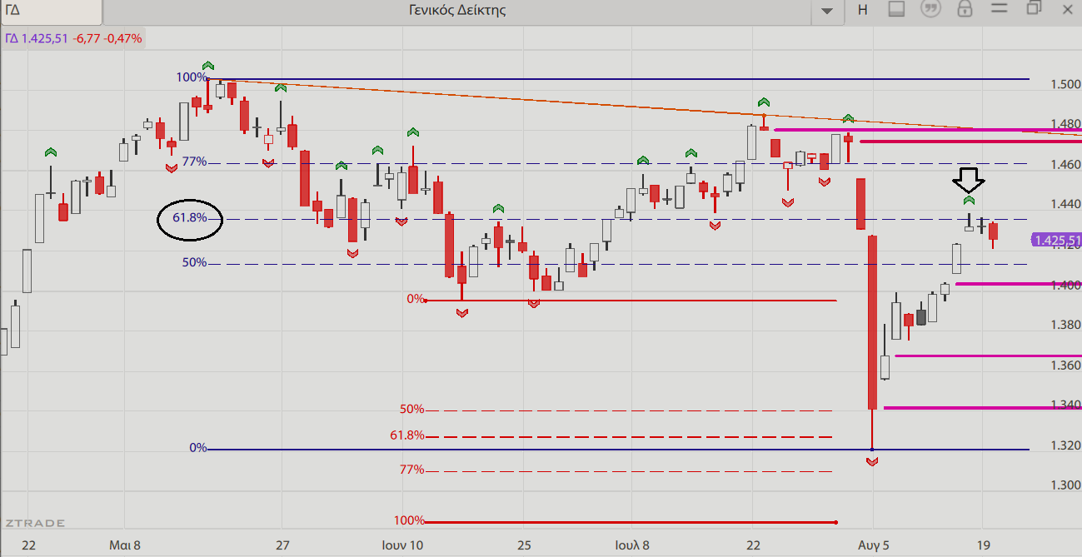Select the red 61.8% Fibonacci label
This screenshot has height=557, width=1082.
[407, 435]
